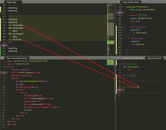Click line number 15 in pythonwith.pywith gutter
Viewport: 166px width, 130px height.
[119, 90]
